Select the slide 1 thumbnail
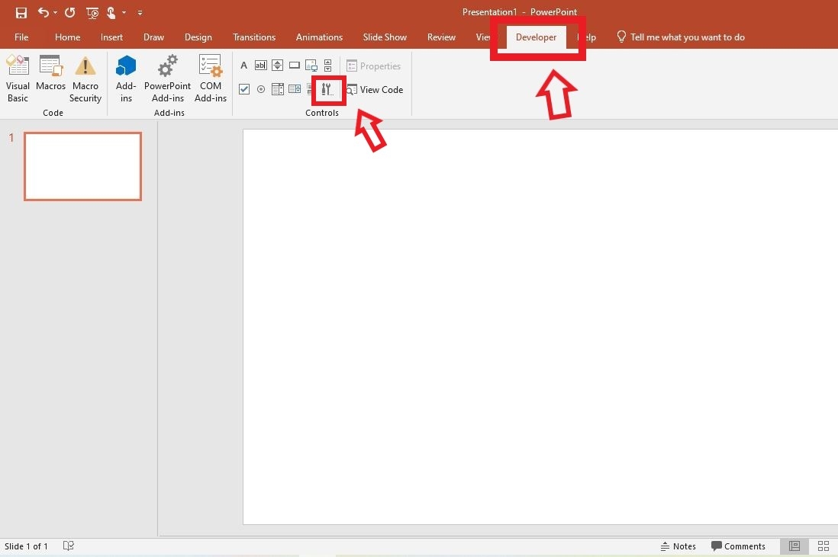Screen dimensions: 838x557 coord(82,166)
